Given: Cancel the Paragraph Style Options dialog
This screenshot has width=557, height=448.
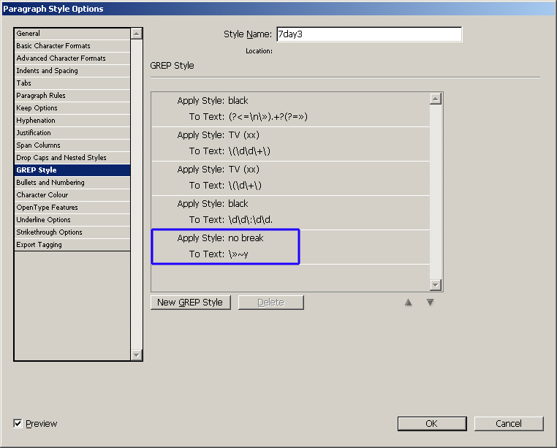Looking at the screenshot, I should pyautogui.click(x=509, y=423).
